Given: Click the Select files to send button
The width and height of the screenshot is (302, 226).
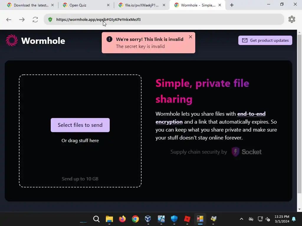Looking at the screenshot, I should pyautogui.click(x=80, y=125).
